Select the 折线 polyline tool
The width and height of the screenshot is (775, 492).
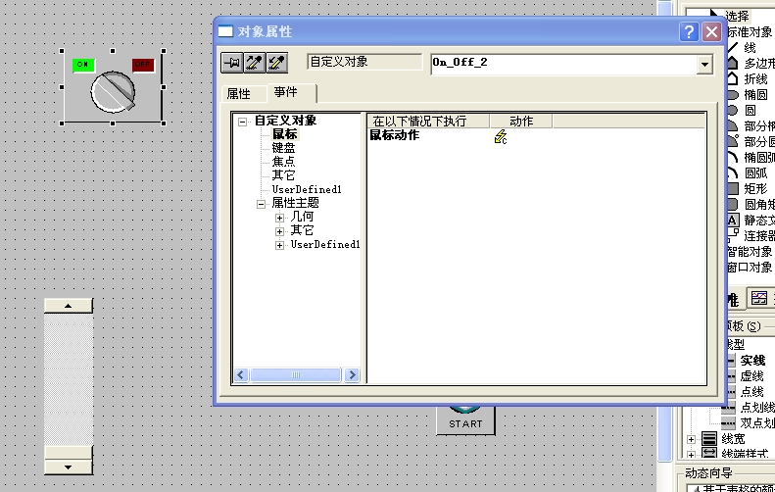733,79
